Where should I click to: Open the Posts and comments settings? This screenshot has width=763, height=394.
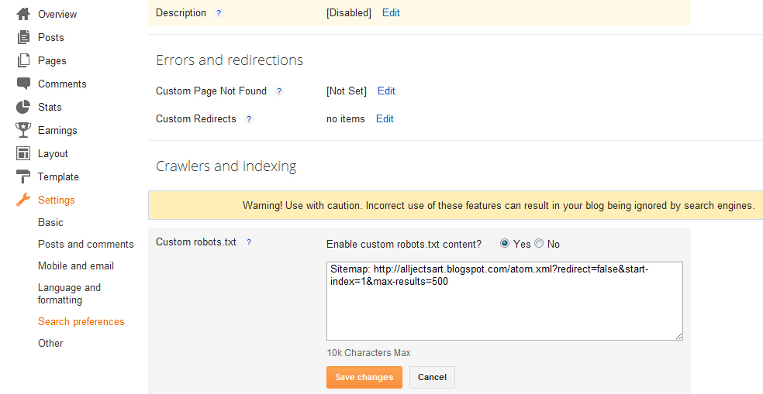pyautogui.click(x=85, y=244)
